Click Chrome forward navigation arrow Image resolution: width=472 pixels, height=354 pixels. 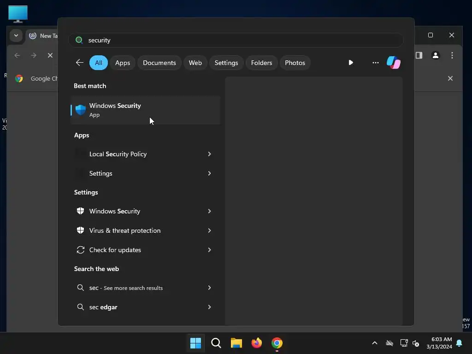pyautogui.click(x=34, y=55)
